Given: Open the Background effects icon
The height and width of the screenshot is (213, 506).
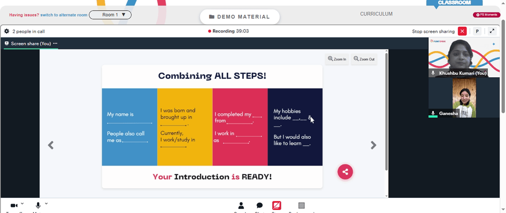Looking at the screenshot, I should 302,205.
